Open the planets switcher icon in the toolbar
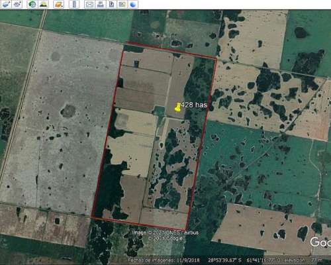The width and height of the screenshot is (331, 265). click(59, 4)
